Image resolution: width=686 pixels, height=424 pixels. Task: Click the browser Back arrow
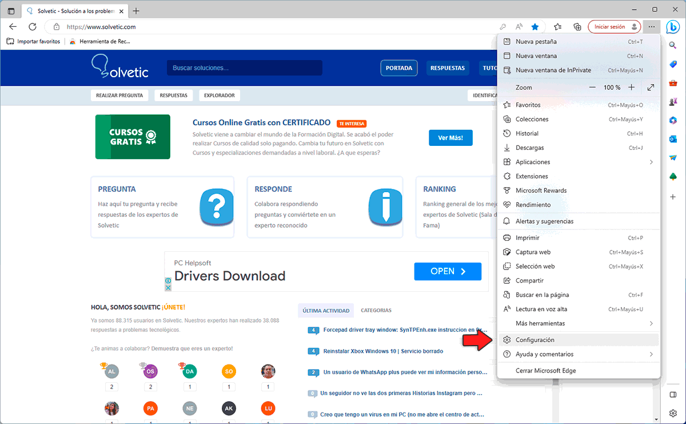(13, 26)
